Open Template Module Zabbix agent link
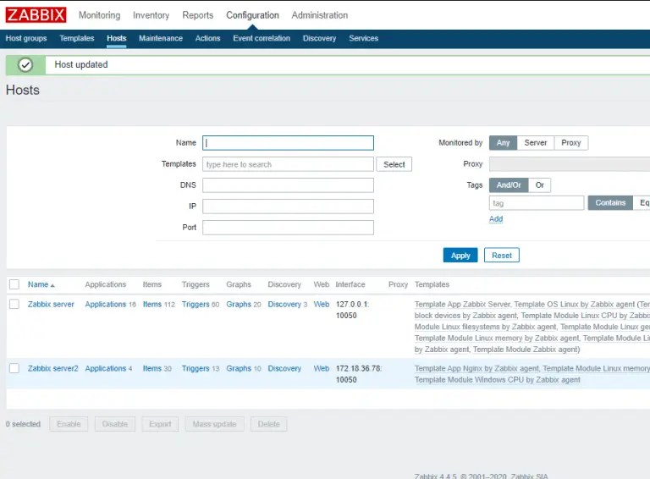Viewport: 650px width, 479px height. pyautogui.click(x=526, y=350)
